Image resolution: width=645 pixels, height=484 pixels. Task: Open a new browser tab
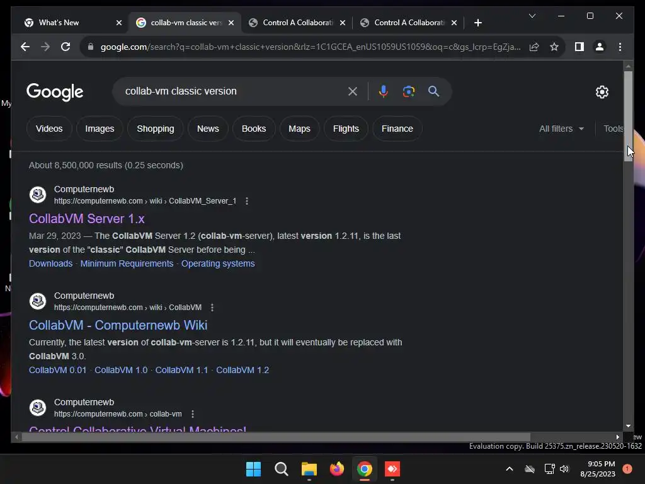click(x=477, y=23)
